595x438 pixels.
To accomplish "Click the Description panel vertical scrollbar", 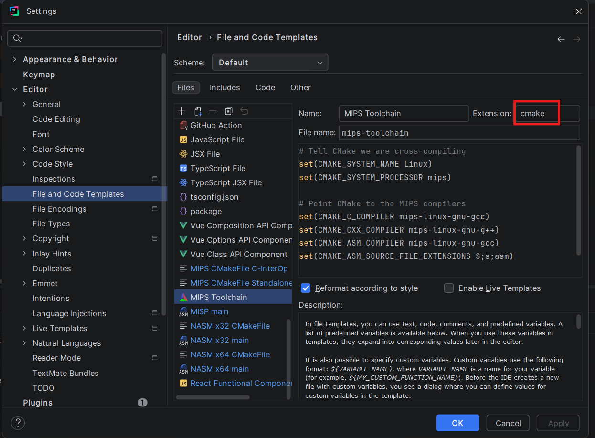I will click(579, 321).
